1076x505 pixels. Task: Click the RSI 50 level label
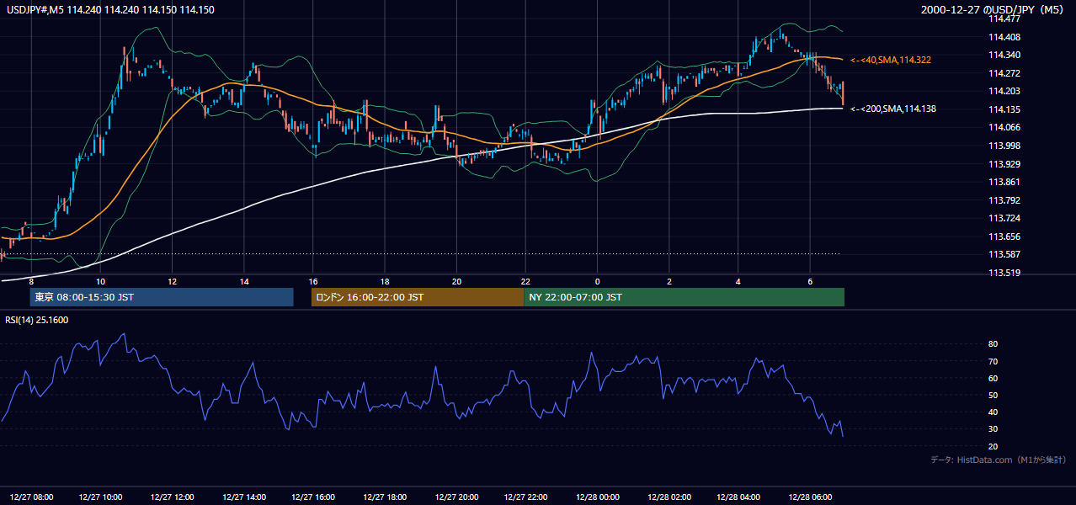click(x=993, y=395)
